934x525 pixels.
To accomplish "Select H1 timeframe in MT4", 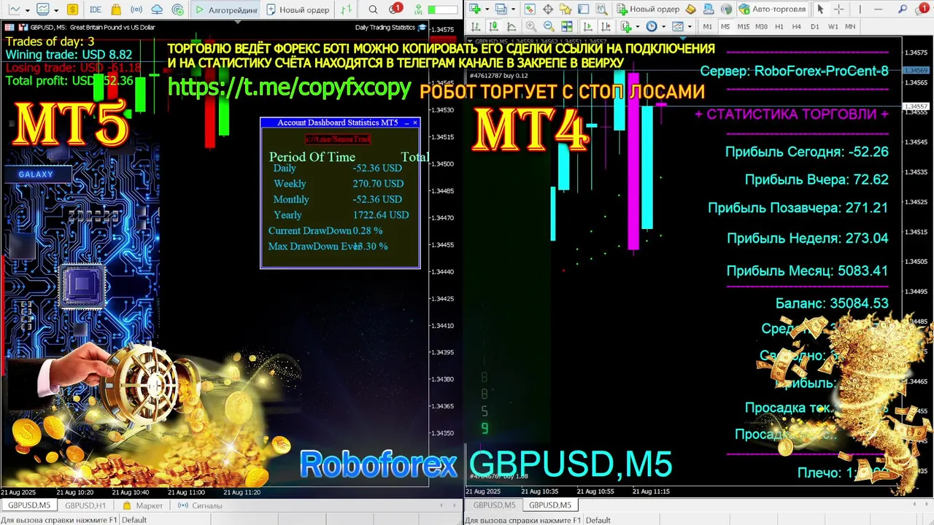I will click(779, 26).
